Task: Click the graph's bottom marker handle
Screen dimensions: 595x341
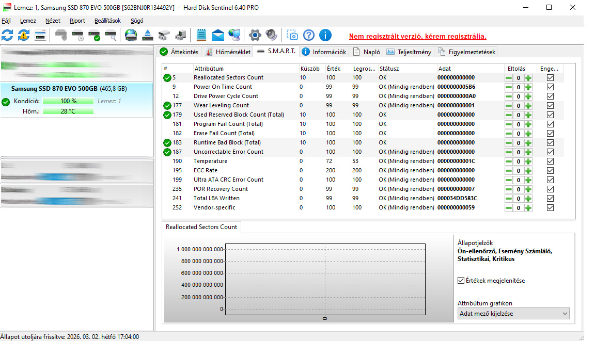Action: (325, 318)
